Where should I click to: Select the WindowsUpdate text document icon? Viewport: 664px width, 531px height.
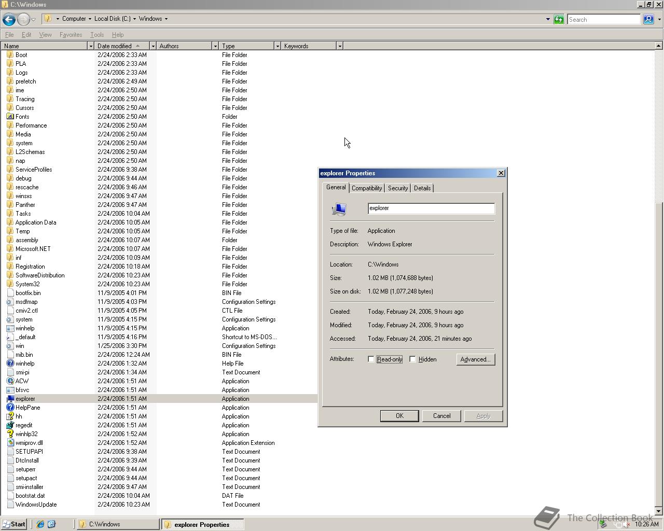tap(10, 505)
